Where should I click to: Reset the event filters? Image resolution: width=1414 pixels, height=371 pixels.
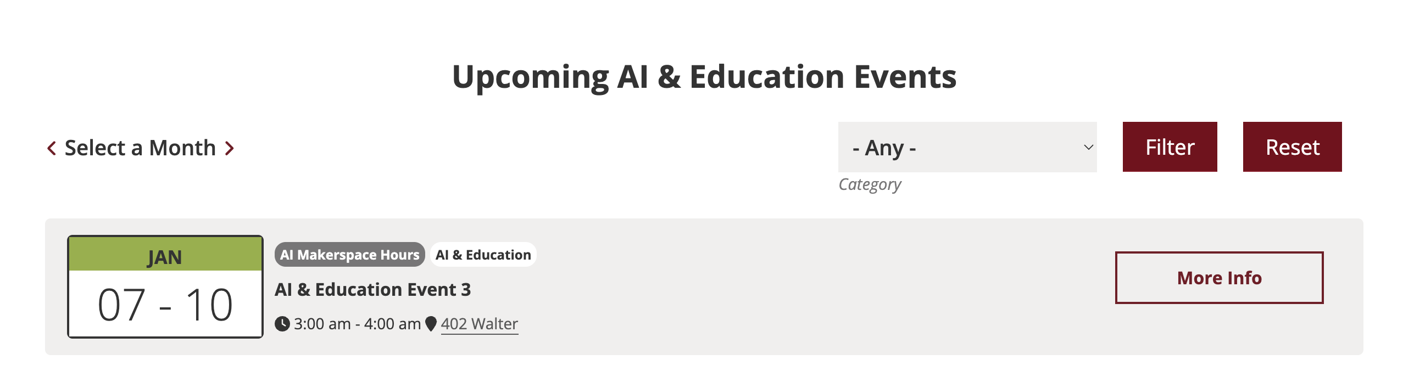point(1292,147)
